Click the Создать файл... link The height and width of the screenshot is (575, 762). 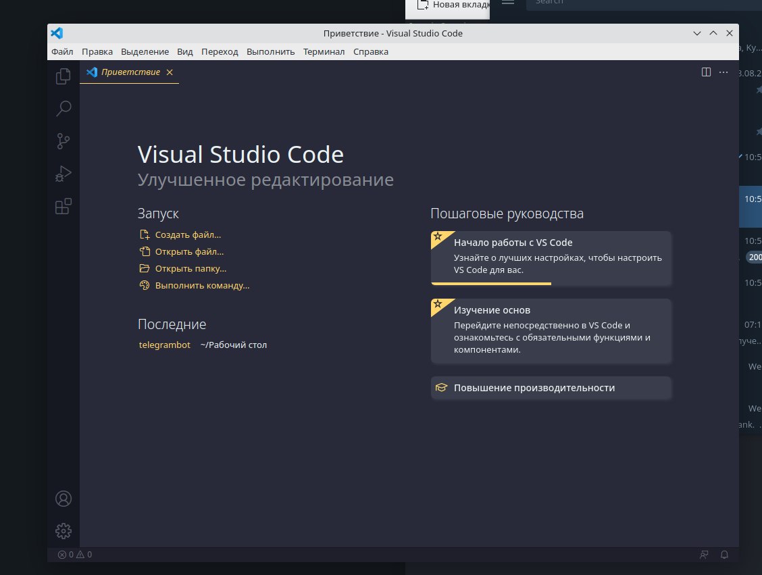tap(188, 234)
